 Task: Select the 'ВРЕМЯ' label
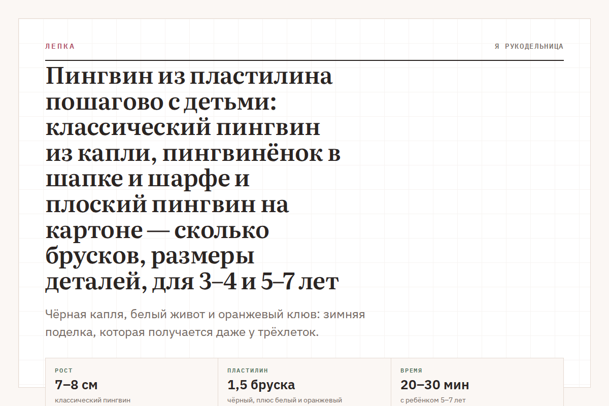[411, 370]
